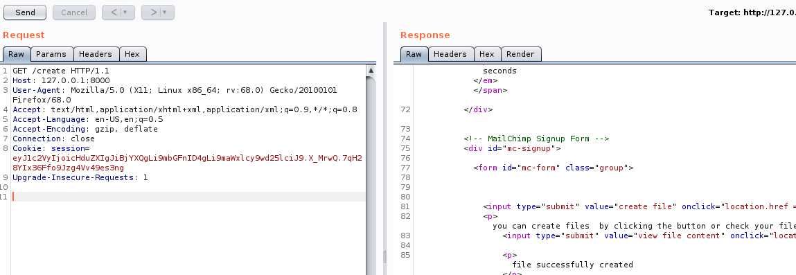Select the Response Raw tab
The height and width of the screenshot is (275, 796).
[x=414, y=54]
